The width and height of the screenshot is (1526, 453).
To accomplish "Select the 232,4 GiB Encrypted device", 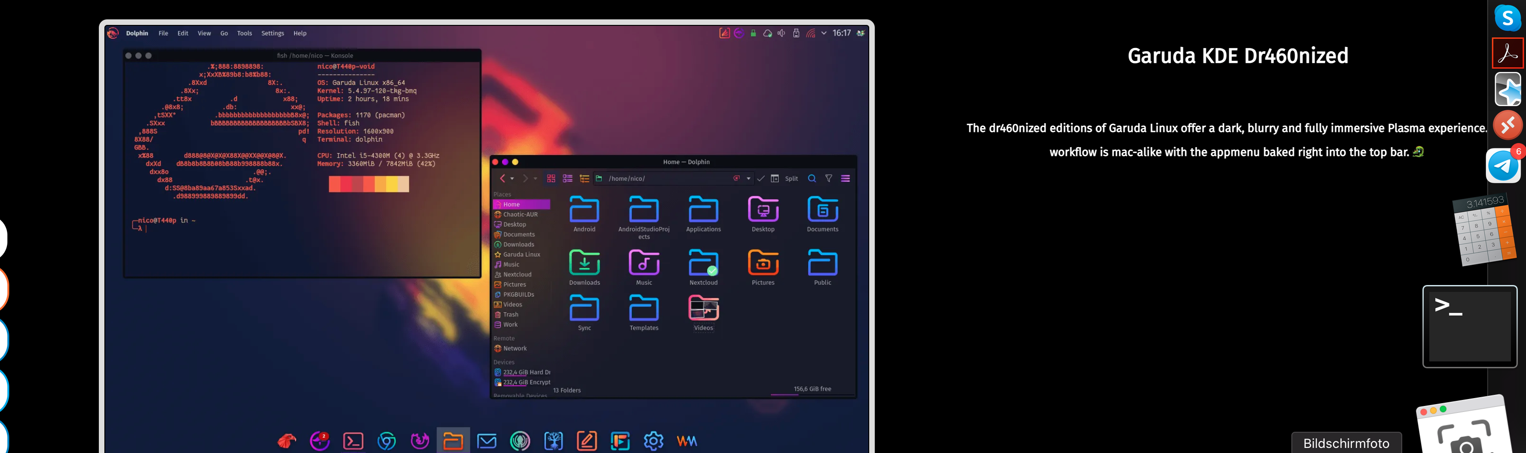I will 521,382.
